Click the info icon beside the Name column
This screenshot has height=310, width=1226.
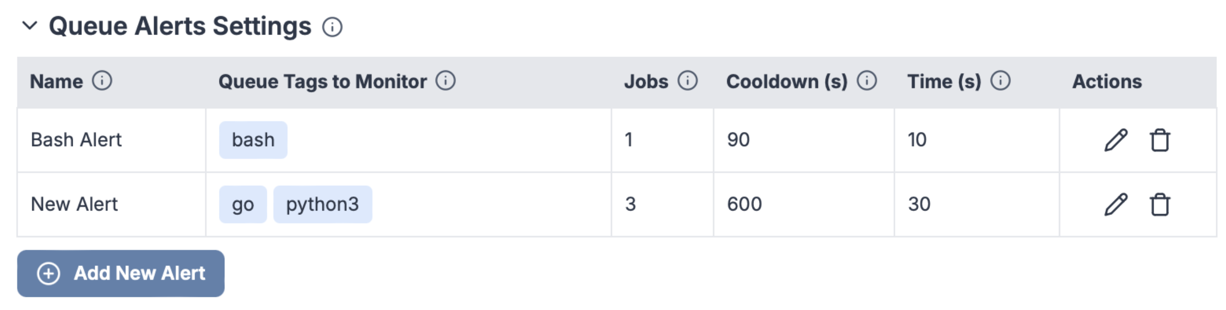tap(101, 81)
